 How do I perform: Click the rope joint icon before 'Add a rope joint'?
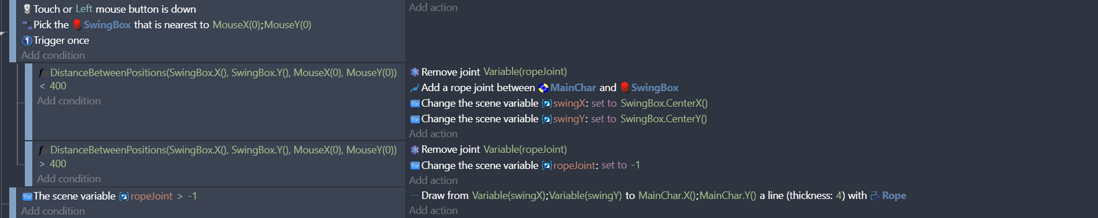click(x=415, y=88)
